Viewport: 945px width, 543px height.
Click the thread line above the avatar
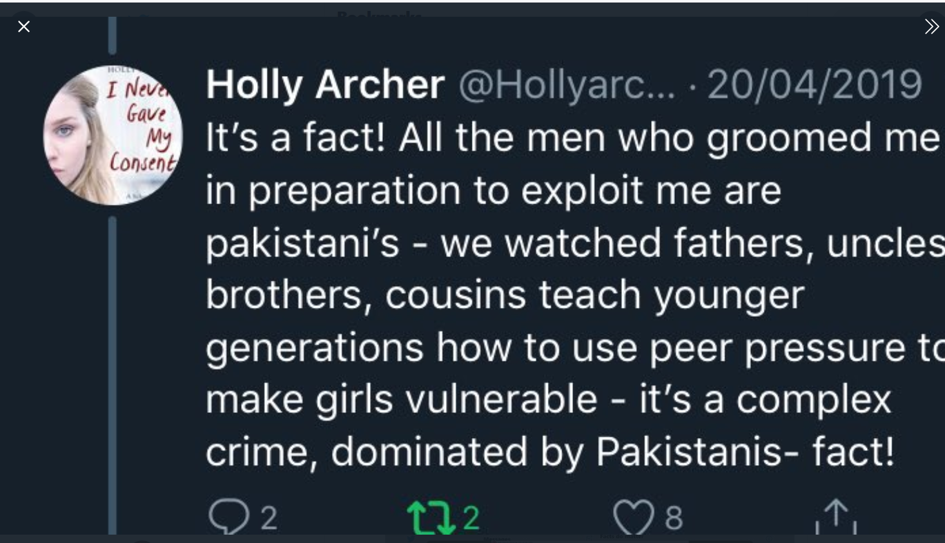click(x=113, y=35)
